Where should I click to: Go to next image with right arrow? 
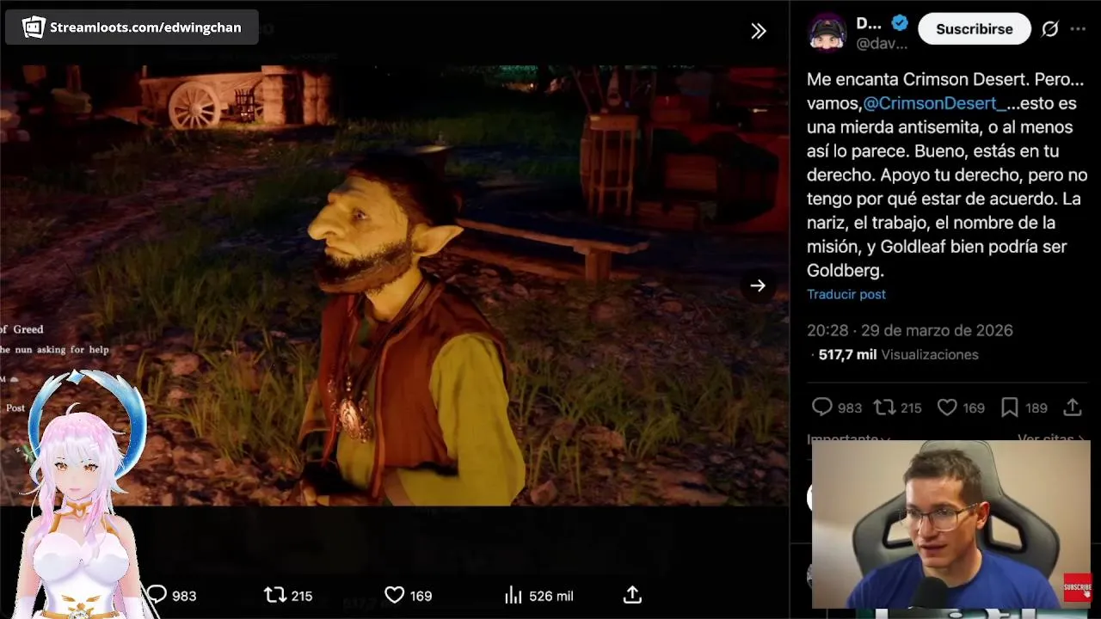tap(758, 286)
